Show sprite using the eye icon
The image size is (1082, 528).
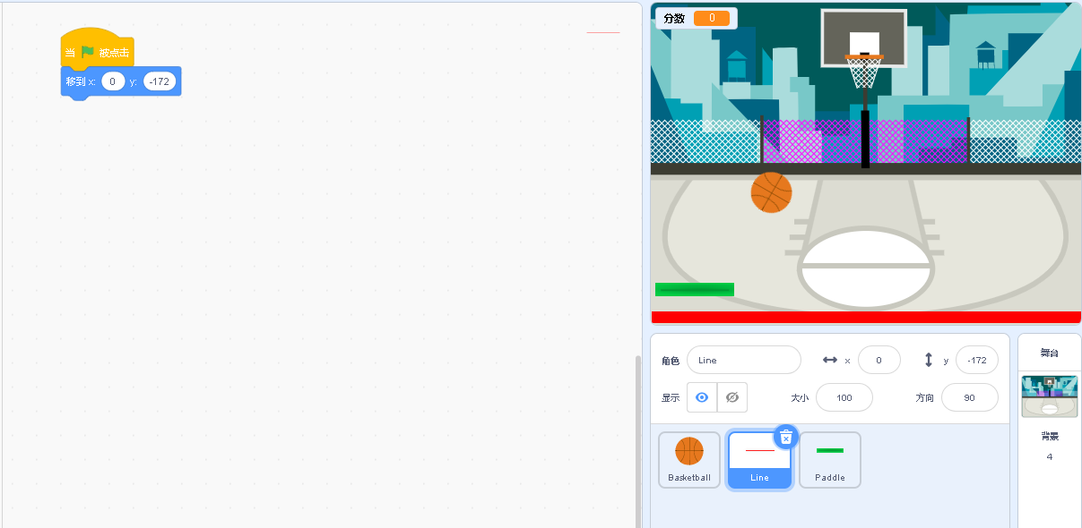(x=702, y=397)
